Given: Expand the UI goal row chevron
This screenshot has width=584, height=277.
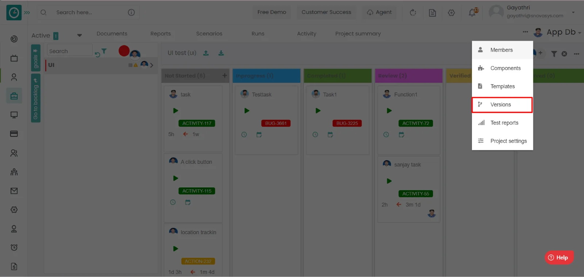Looking at the screenshot, I should tap(151, 65).
